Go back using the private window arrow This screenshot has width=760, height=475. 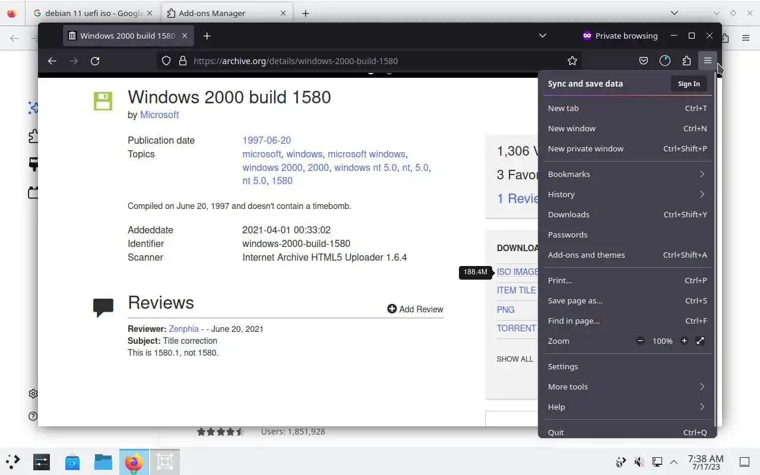point(52,61)
